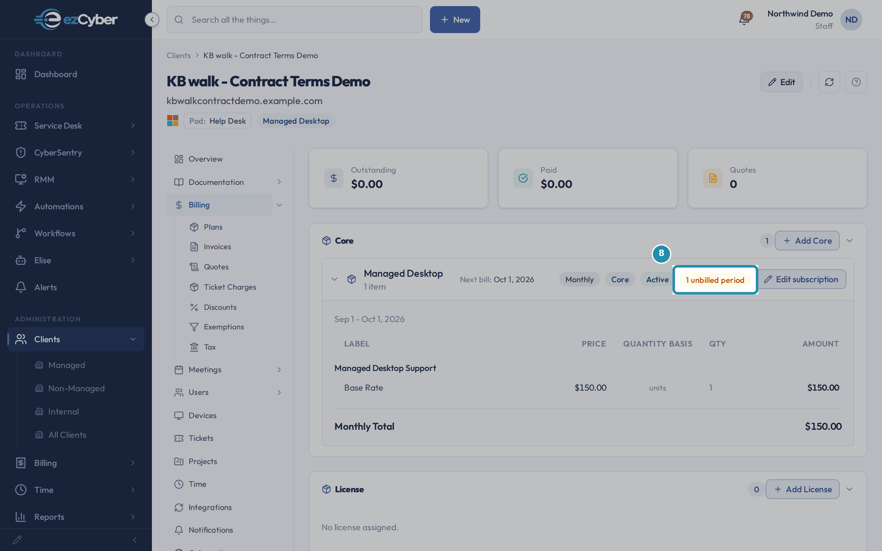Collapse the License section
The width and height of the screenshot is (882, 551).
click(x=850, y=489)
